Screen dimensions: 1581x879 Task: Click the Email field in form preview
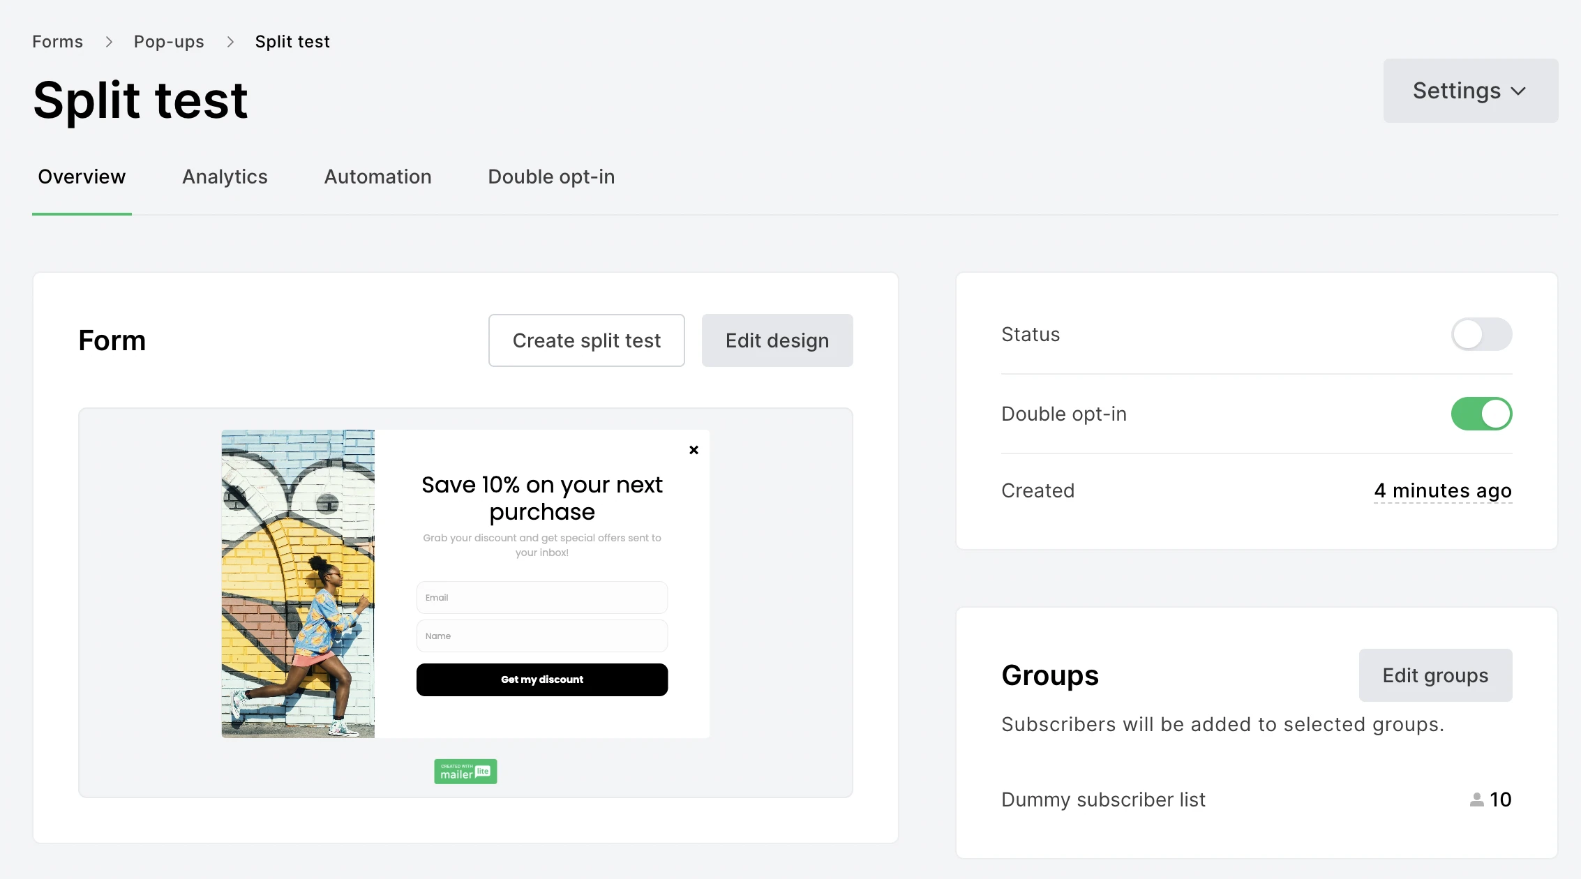[541, 598]
